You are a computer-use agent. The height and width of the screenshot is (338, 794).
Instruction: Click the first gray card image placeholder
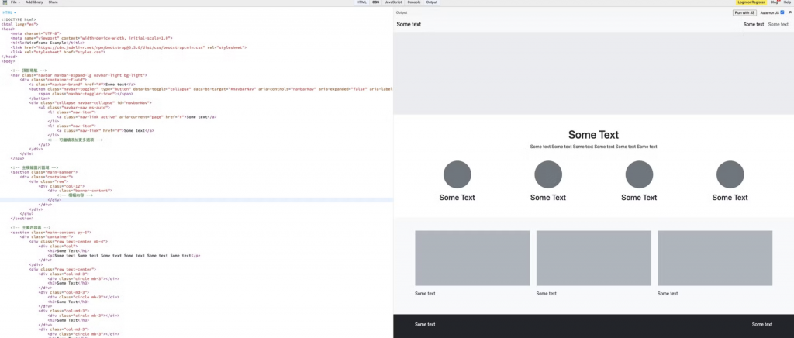pyautogui.click(x=472, y=258)
